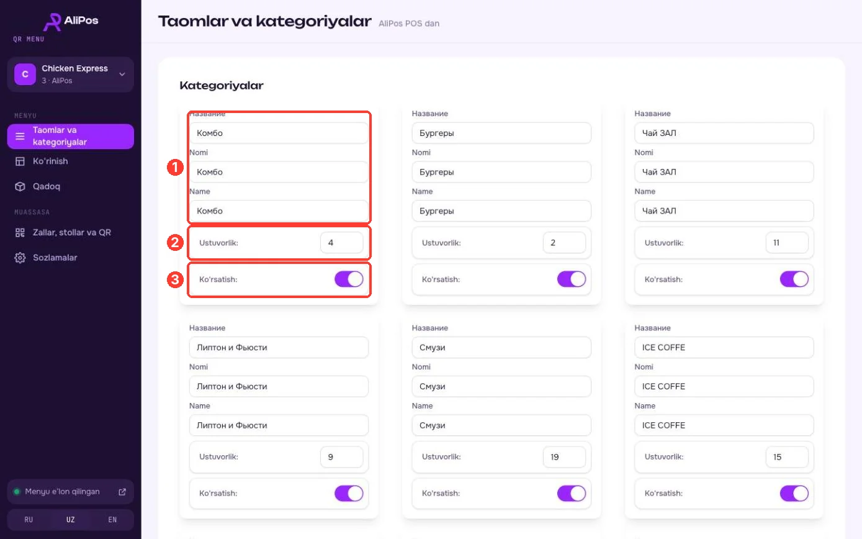Edit Ustuvorlik value 9 for Липтон и Фьюсти

click(341, 456)
